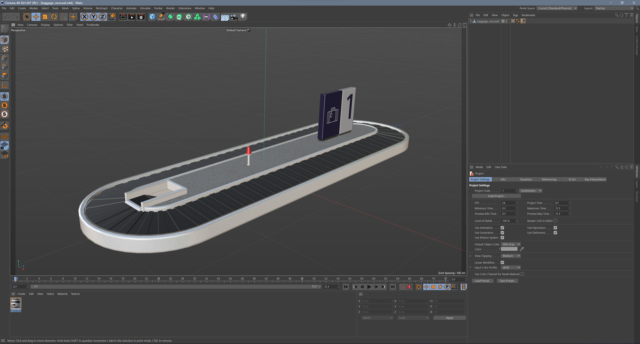Select the Live Selection tool
The image size is (640, 344).
point(27,17)
